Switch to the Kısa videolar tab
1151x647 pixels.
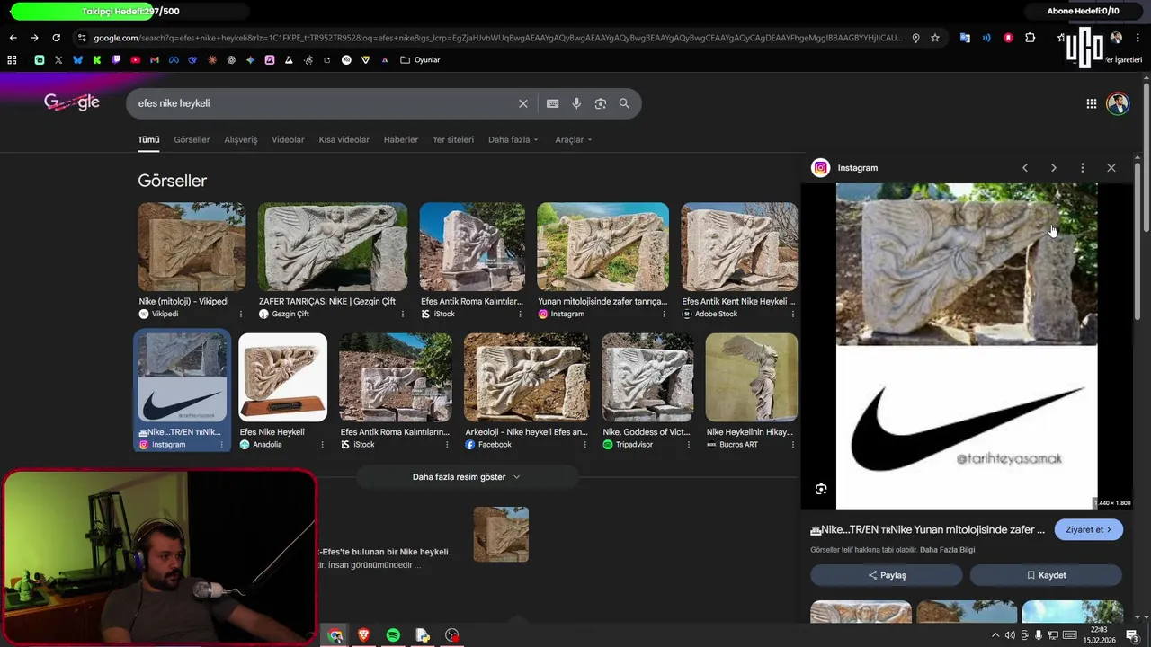click(x=344, y=139)
